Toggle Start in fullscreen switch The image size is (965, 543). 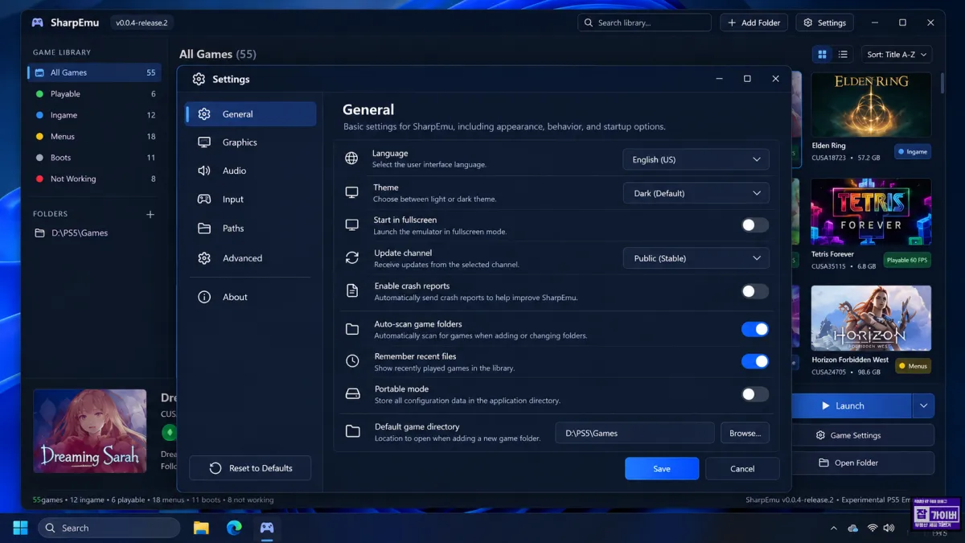[x=755, y=225]
